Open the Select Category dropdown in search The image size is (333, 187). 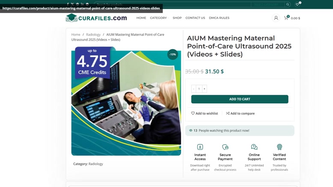(x=268, y=4)
